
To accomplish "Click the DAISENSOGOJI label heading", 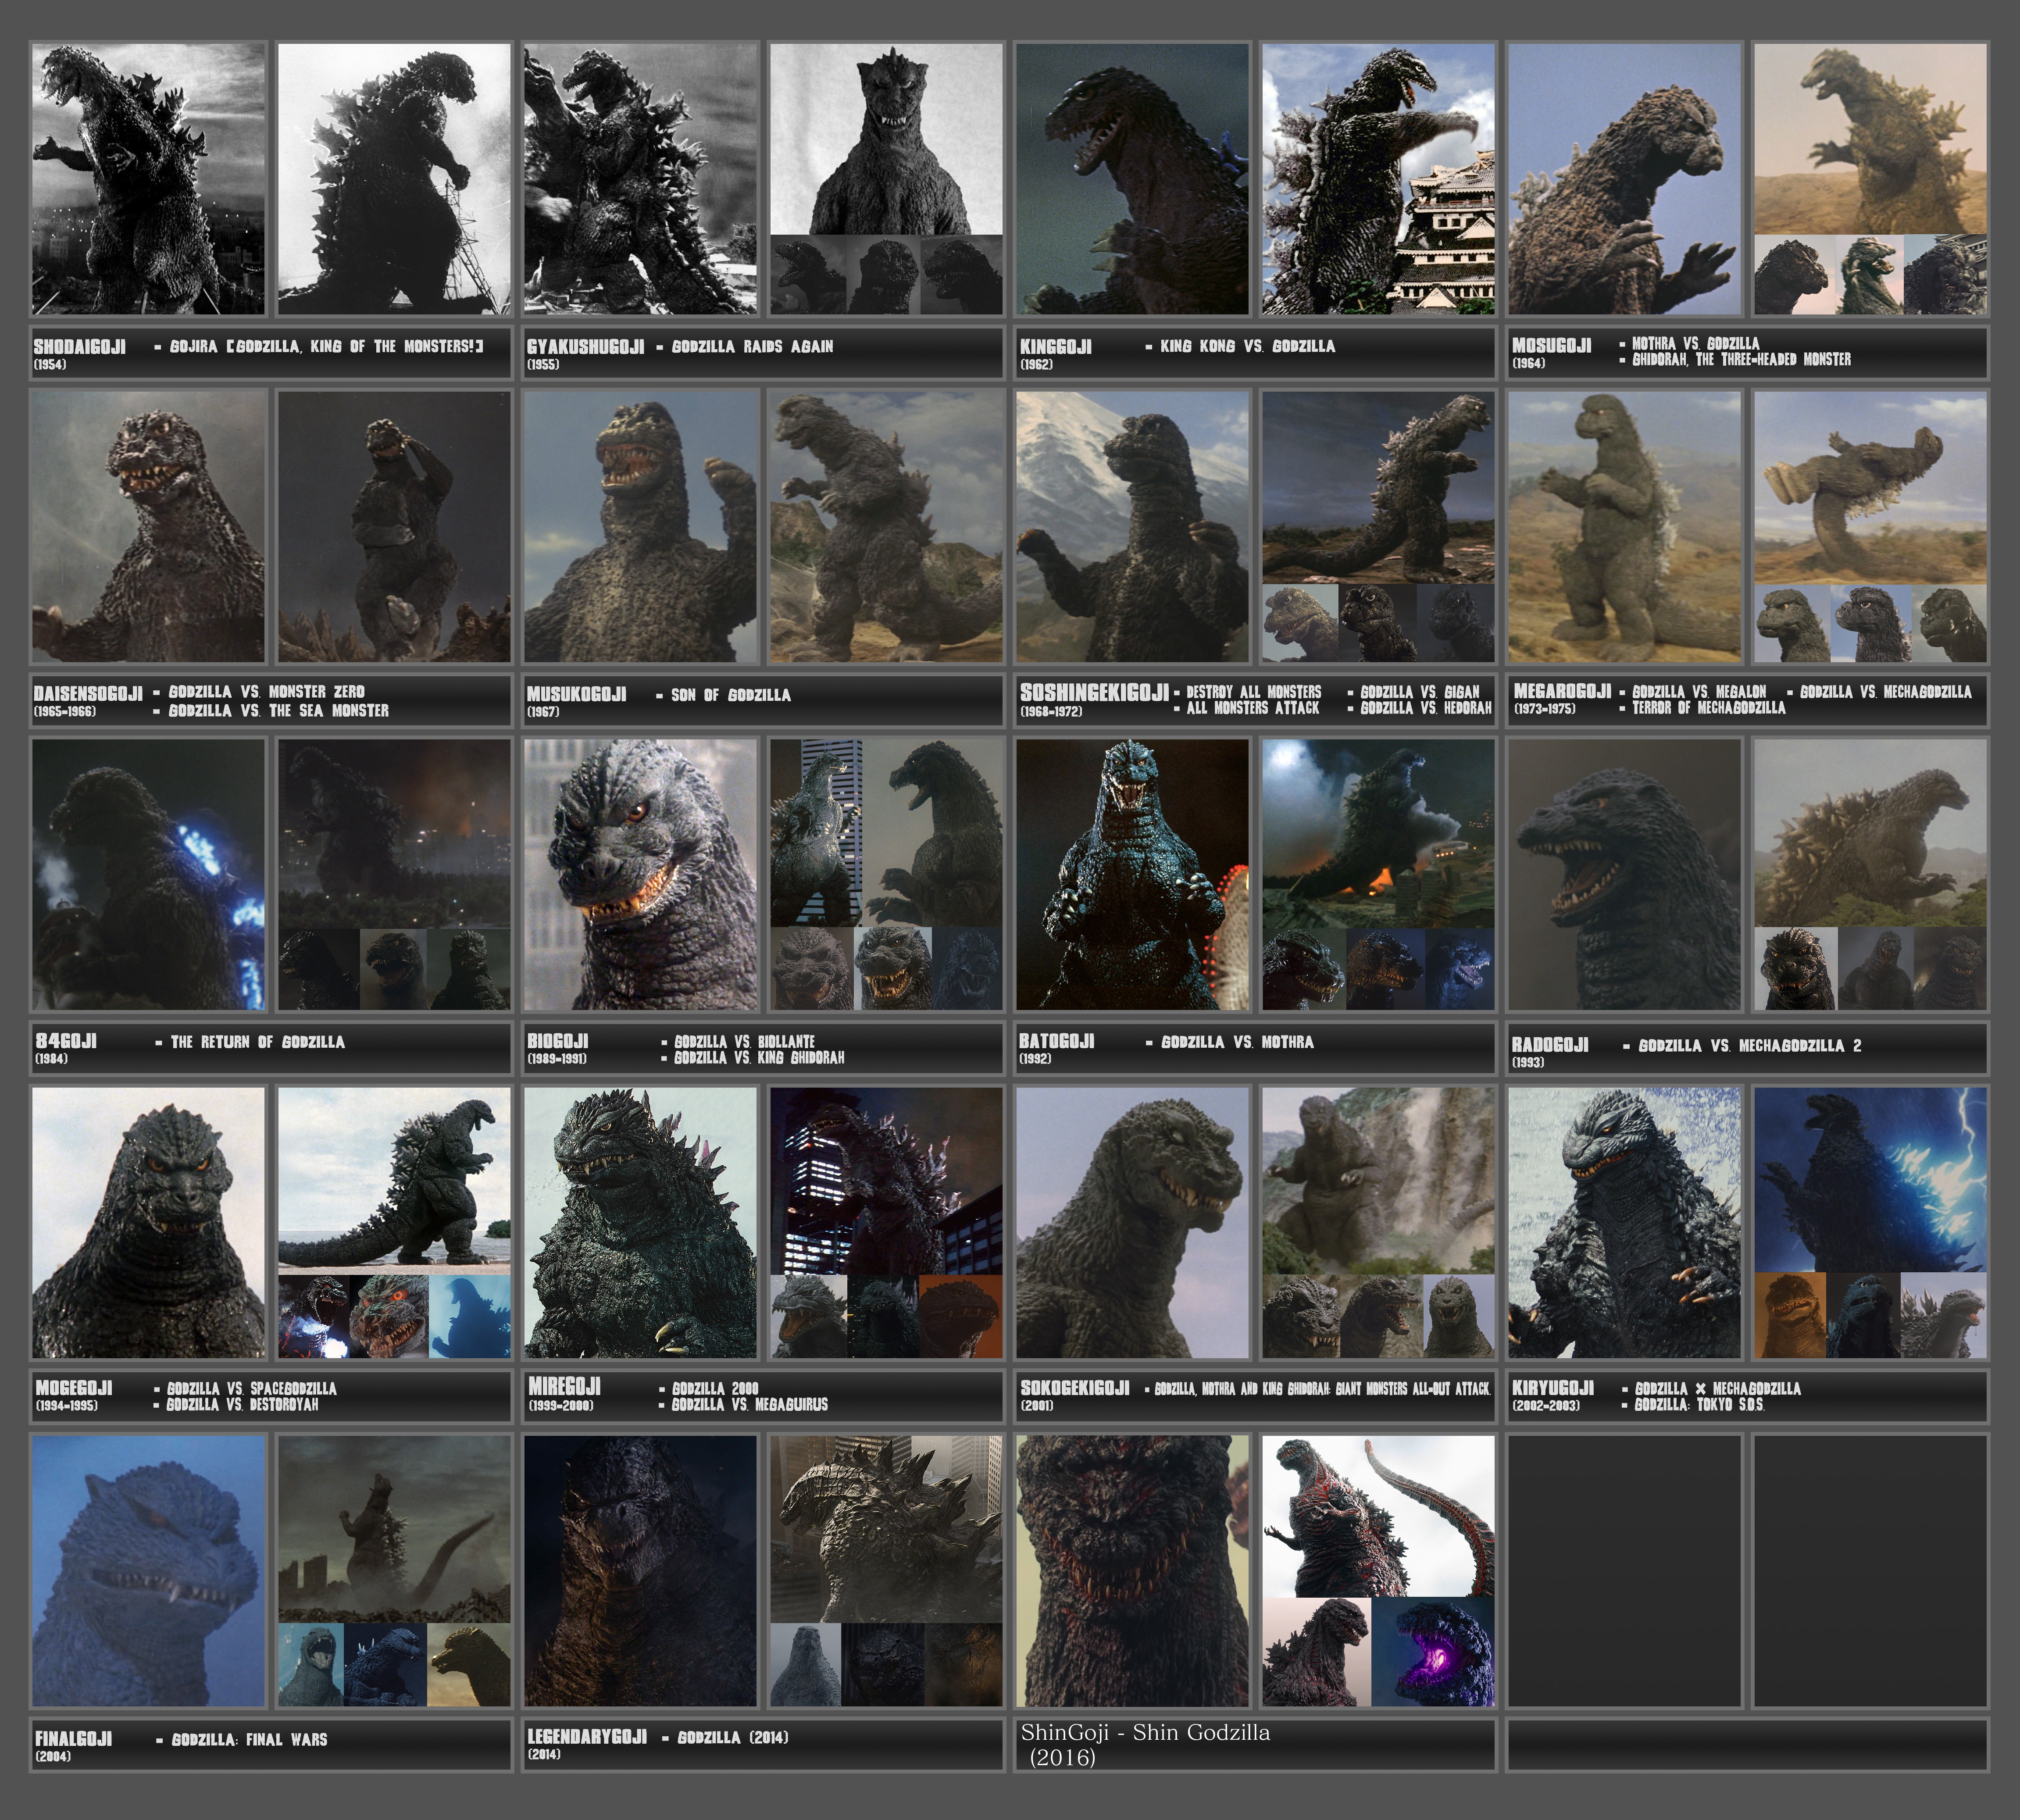I will point(88,693).
